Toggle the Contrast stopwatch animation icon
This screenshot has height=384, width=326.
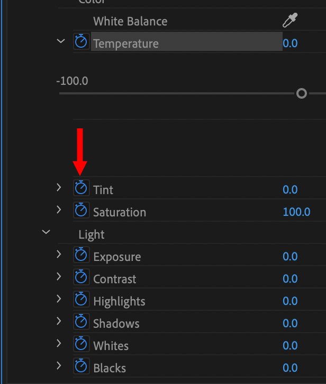tap(81, 277)
